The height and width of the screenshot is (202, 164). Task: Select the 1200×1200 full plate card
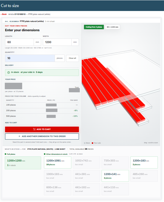coord(23,163)
